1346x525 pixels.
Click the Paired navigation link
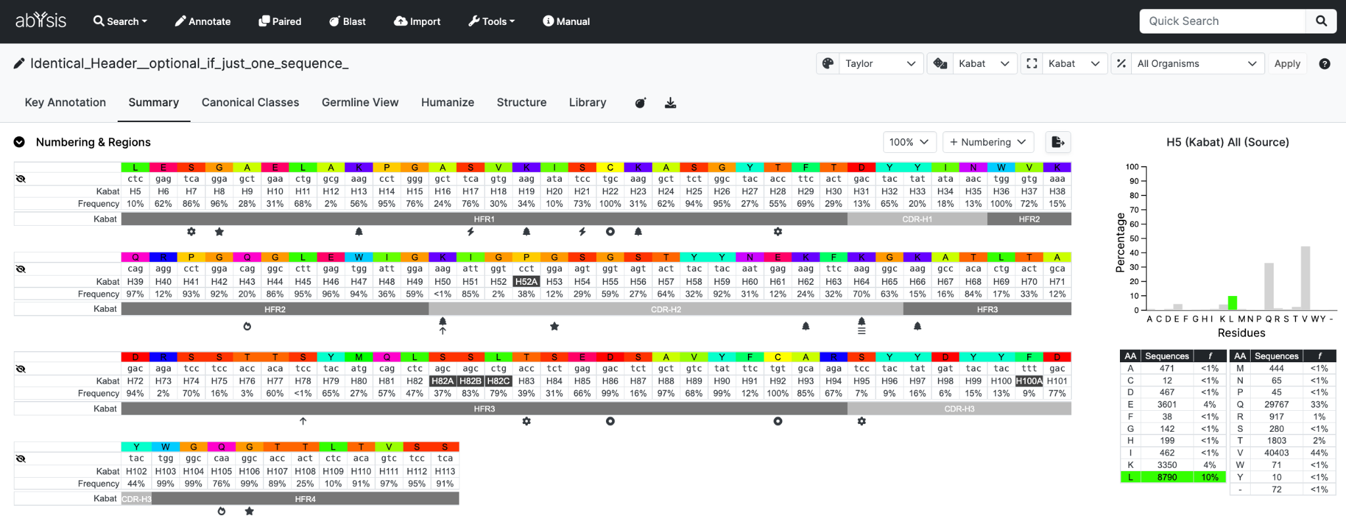pyautogui.click(x=280, y=22)
